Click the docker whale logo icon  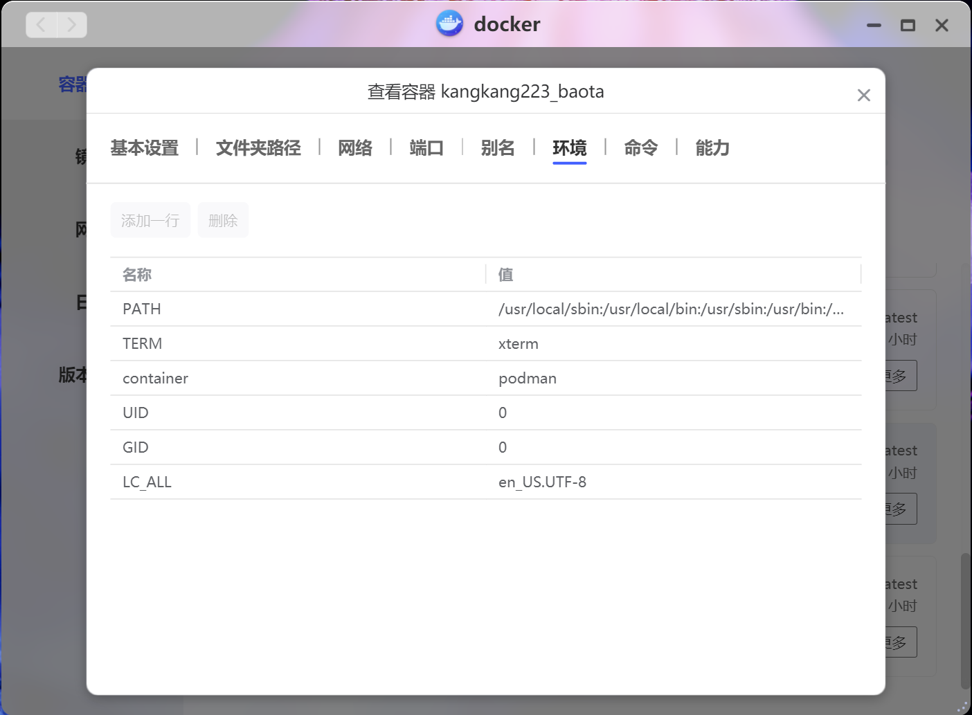449,24
